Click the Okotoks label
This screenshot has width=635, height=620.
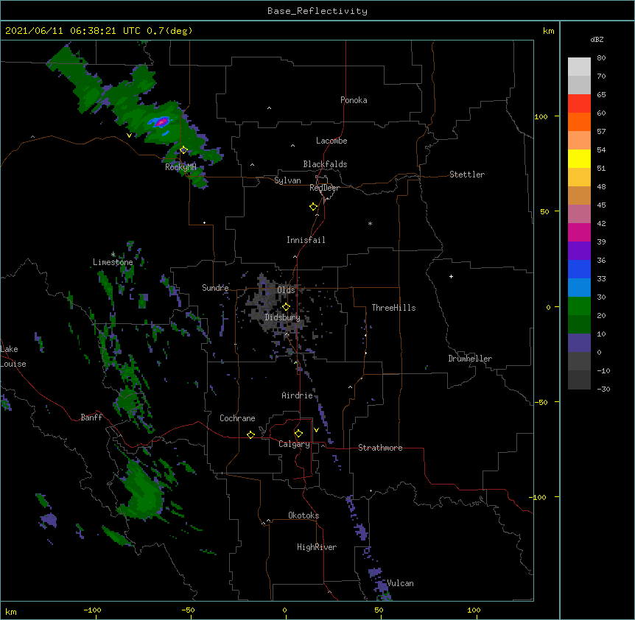304,515
